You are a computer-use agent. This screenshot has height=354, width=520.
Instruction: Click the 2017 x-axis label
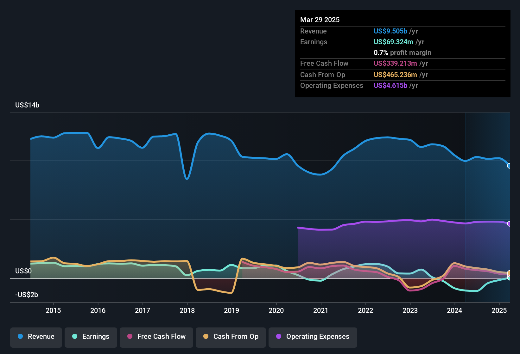143,311
